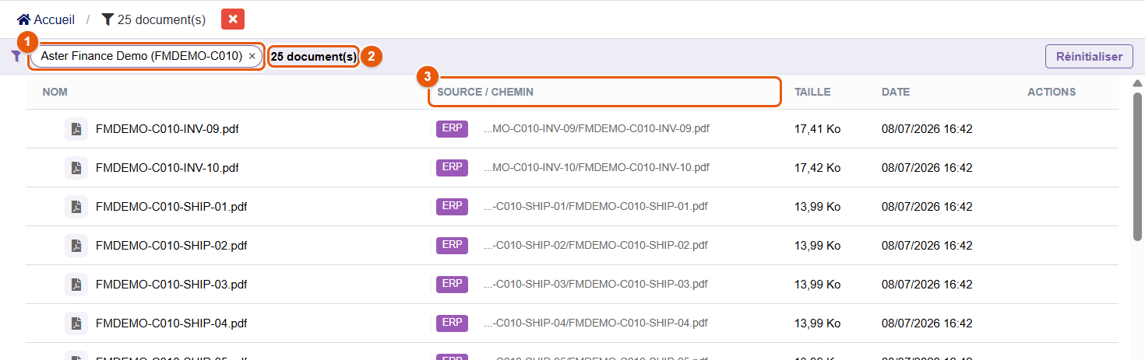
Task: Click the PDF icon for FMDEMO-C010-INV-10.pdf
Action: 76,168
